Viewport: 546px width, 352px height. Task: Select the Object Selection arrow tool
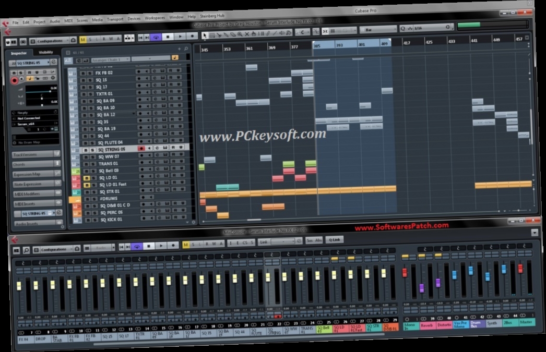205,35
